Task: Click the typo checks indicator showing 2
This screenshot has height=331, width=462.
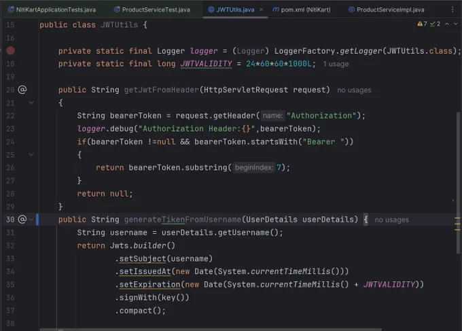Action: click(x=436, y=24)
